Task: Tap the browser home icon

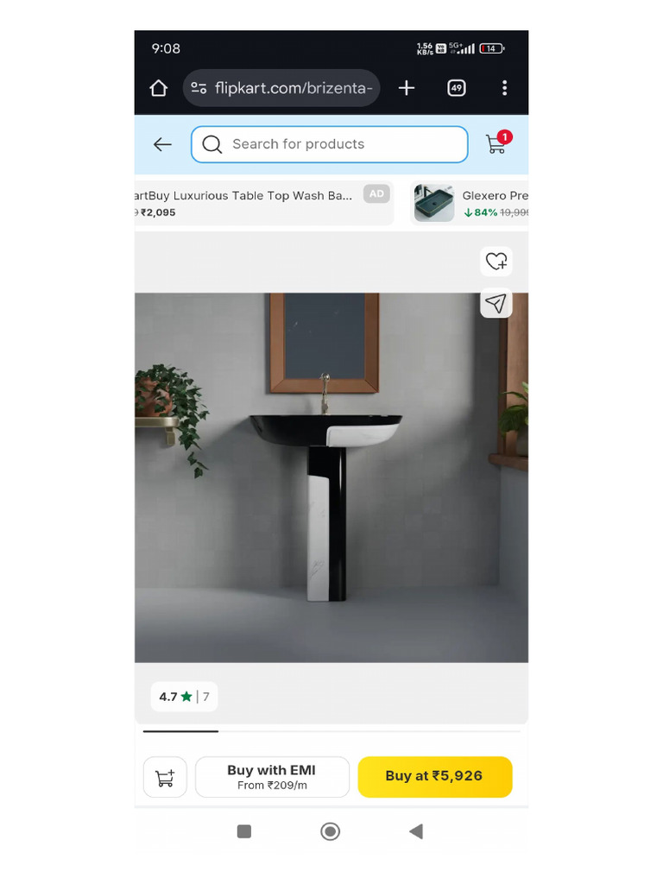Action: (x=159, y=88)
